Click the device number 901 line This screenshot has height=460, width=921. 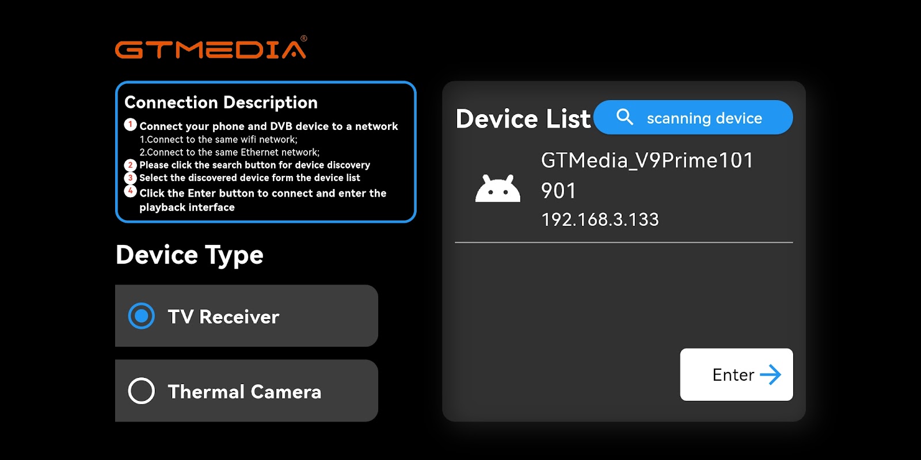click(x=558, y=191)
